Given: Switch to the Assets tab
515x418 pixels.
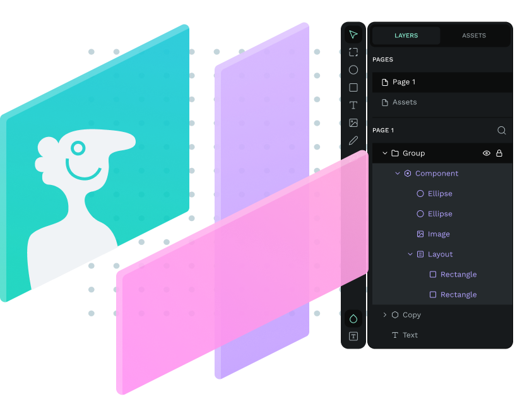Looking at the screenshot, I should pyautogui.click(x=474, y=35).
